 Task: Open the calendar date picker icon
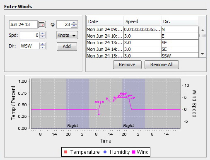point(42,24)
